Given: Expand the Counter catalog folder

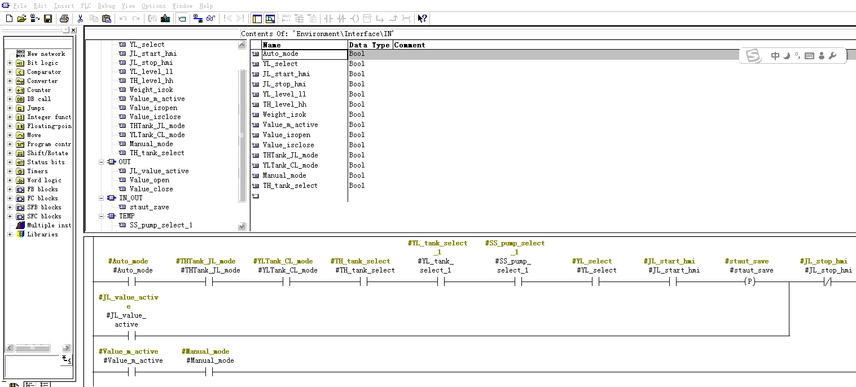Looking at the screenshot, I should point(10,90).
